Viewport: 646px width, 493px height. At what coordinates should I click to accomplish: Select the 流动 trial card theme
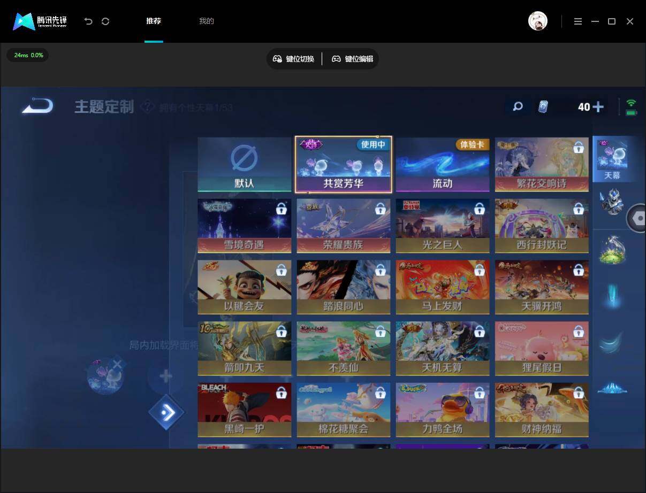pos(443,165)
